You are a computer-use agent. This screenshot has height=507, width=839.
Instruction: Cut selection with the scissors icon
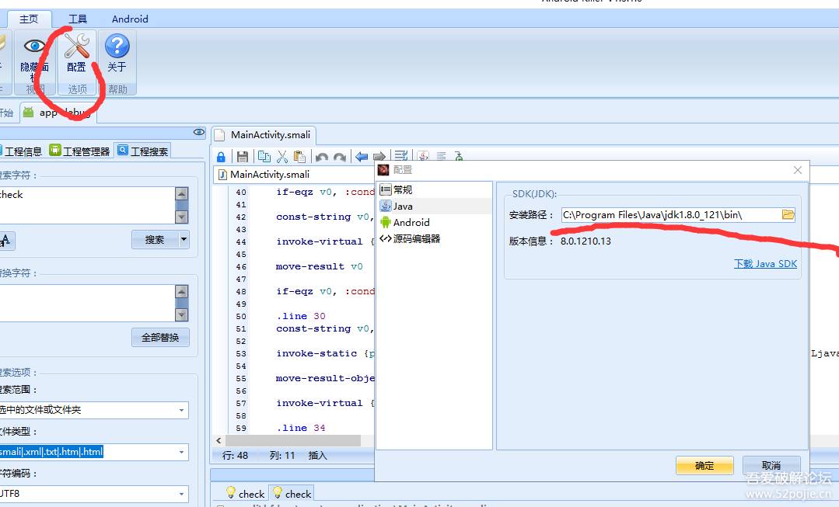click(282, 157)
